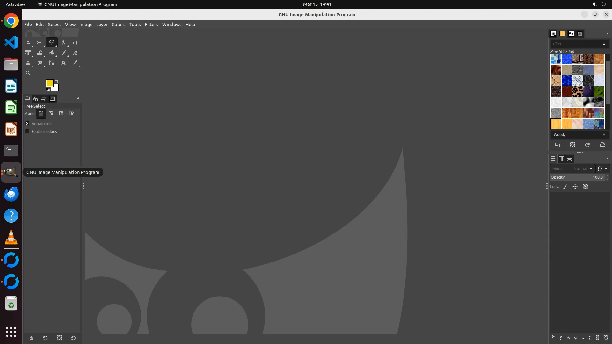612x344 pixels.
Task: Open the pattern filter dropdown
Action: coord(604,44)
